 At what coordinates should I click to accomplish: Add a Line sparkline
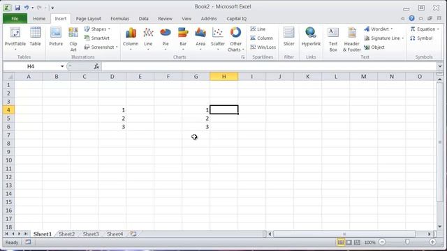click(x=258, y=29)
